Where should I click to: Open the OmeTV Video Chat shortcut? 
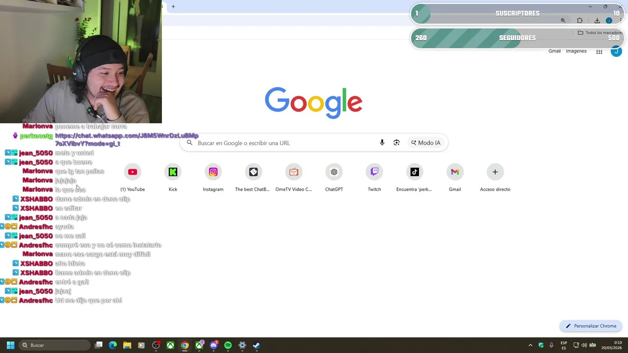coord(293,178)
